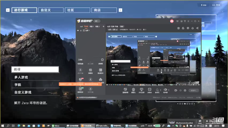Switch to the cod scene tab
Screen dimensions: 228x128
(x=81, y=26)
